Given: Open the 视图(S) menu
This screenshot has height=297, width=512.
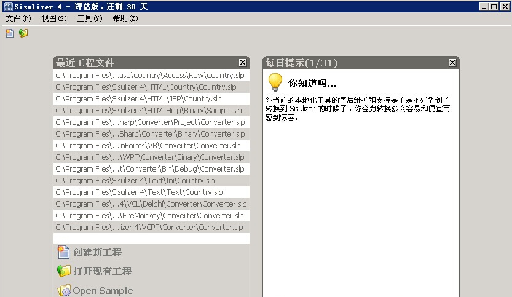Looking at the screenshot, I should (54, 18).
